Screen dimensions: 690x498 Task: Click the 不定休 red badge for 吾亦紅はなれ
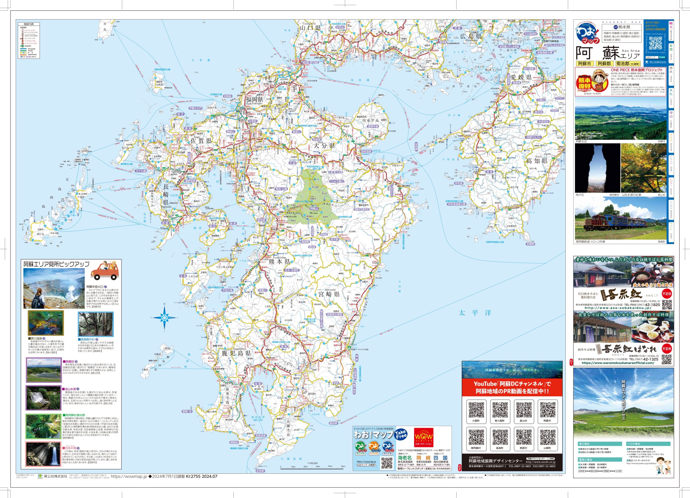point(667,349)
